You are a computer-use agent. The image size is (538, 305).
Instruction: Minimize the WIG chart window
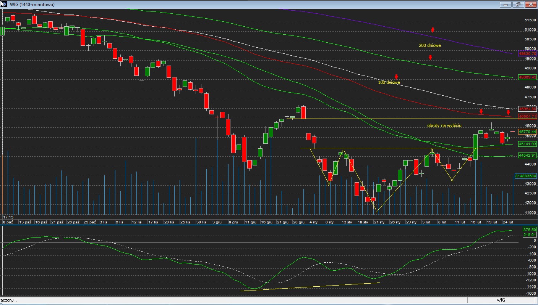[x=506, y=5]
